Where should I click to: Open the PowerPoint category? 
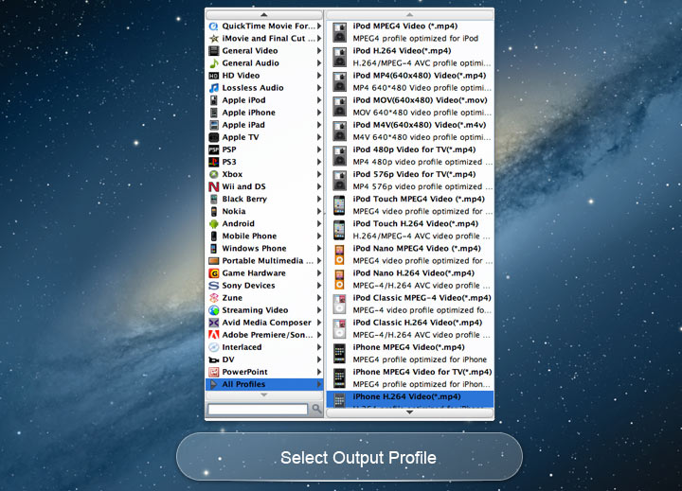264,372
